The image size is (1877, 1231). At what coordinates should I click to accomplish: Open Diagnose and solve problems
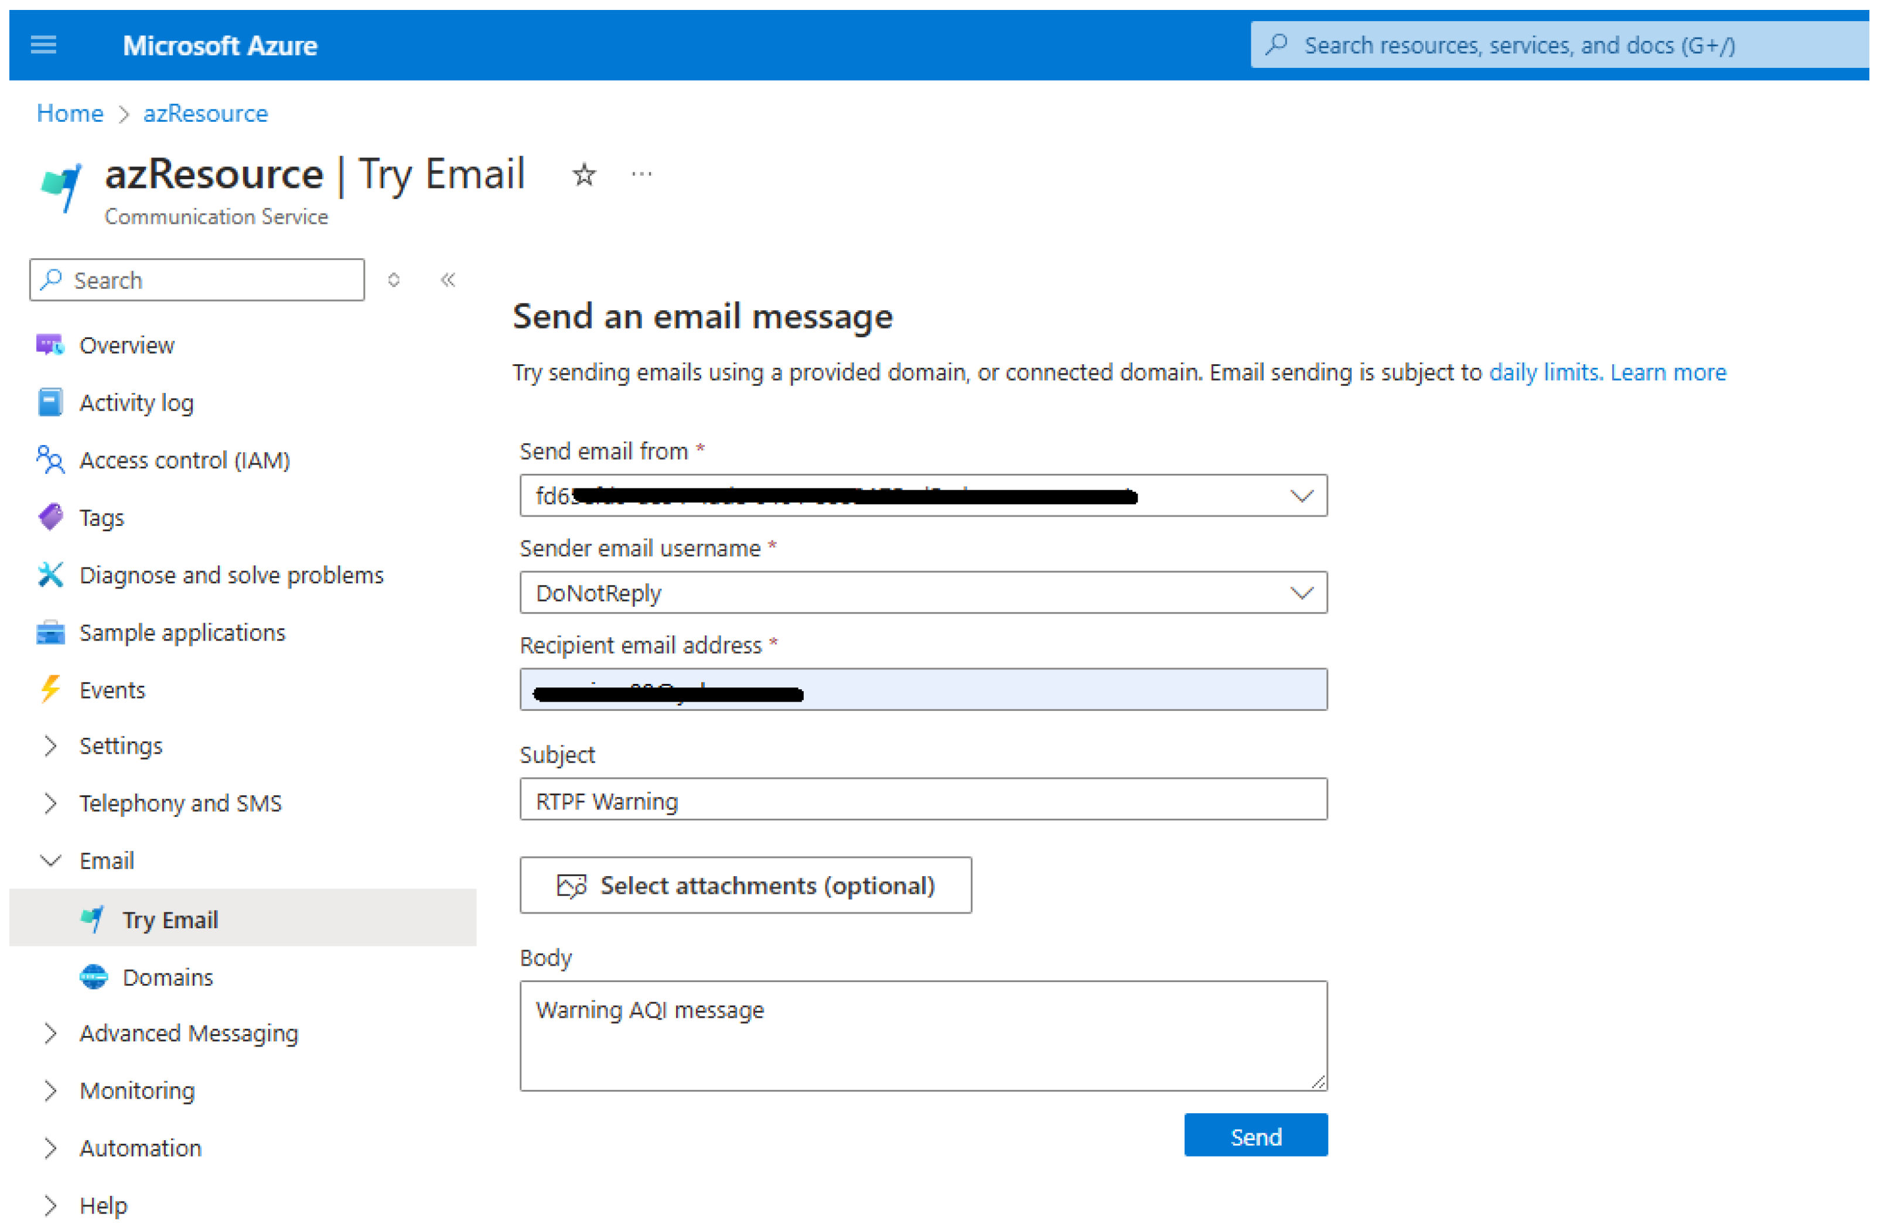(230, 576)
